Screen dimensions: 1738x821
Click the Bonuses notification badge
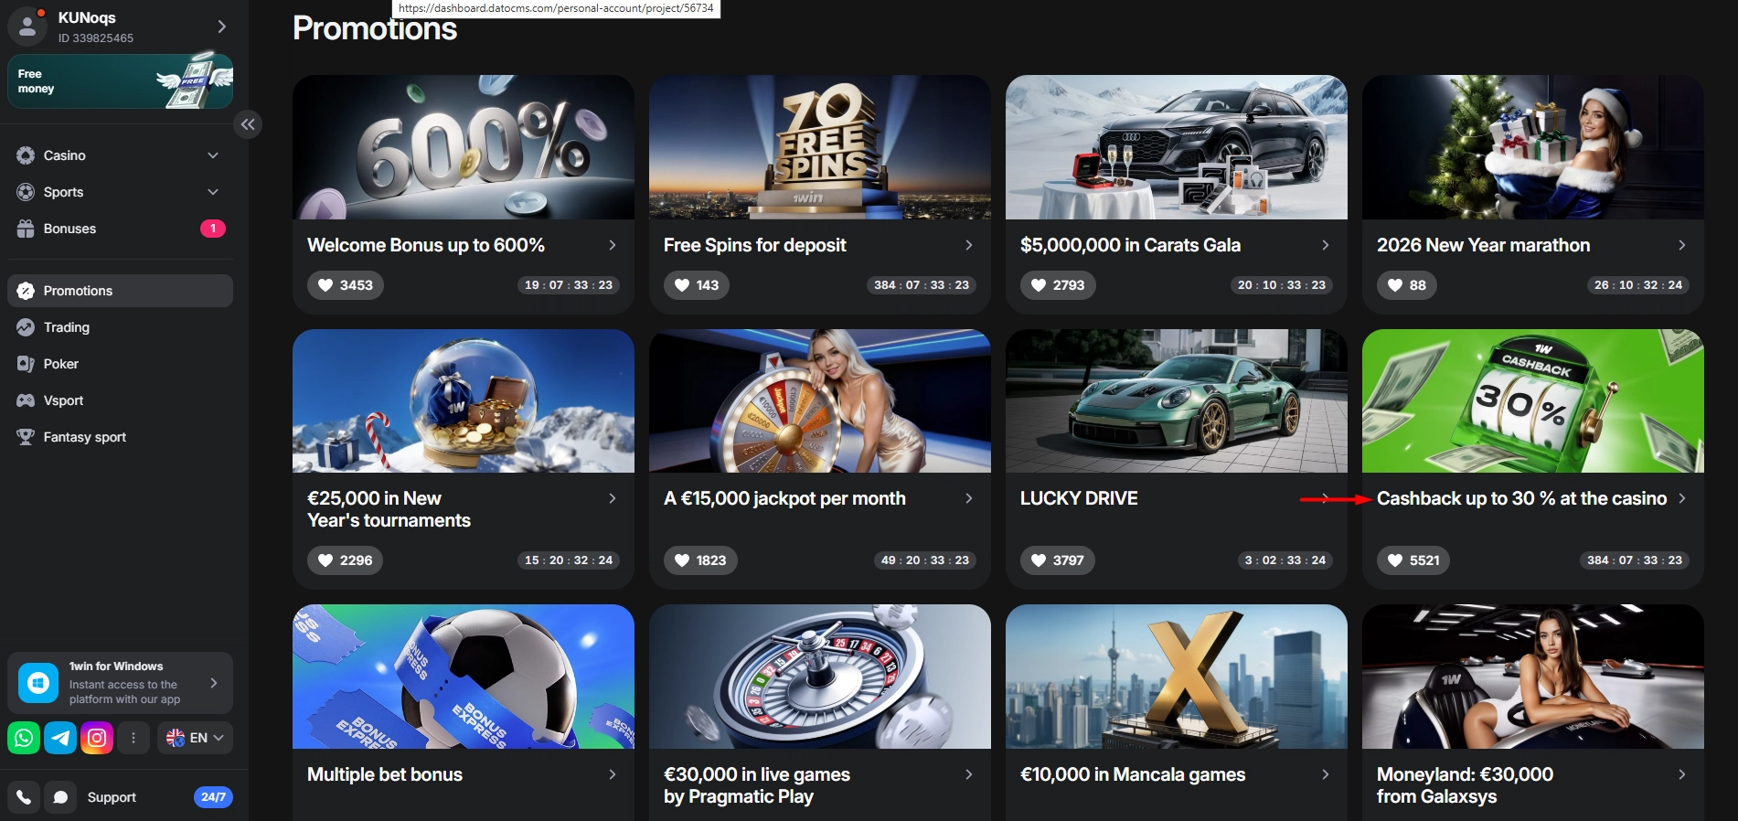coord(213,229)
